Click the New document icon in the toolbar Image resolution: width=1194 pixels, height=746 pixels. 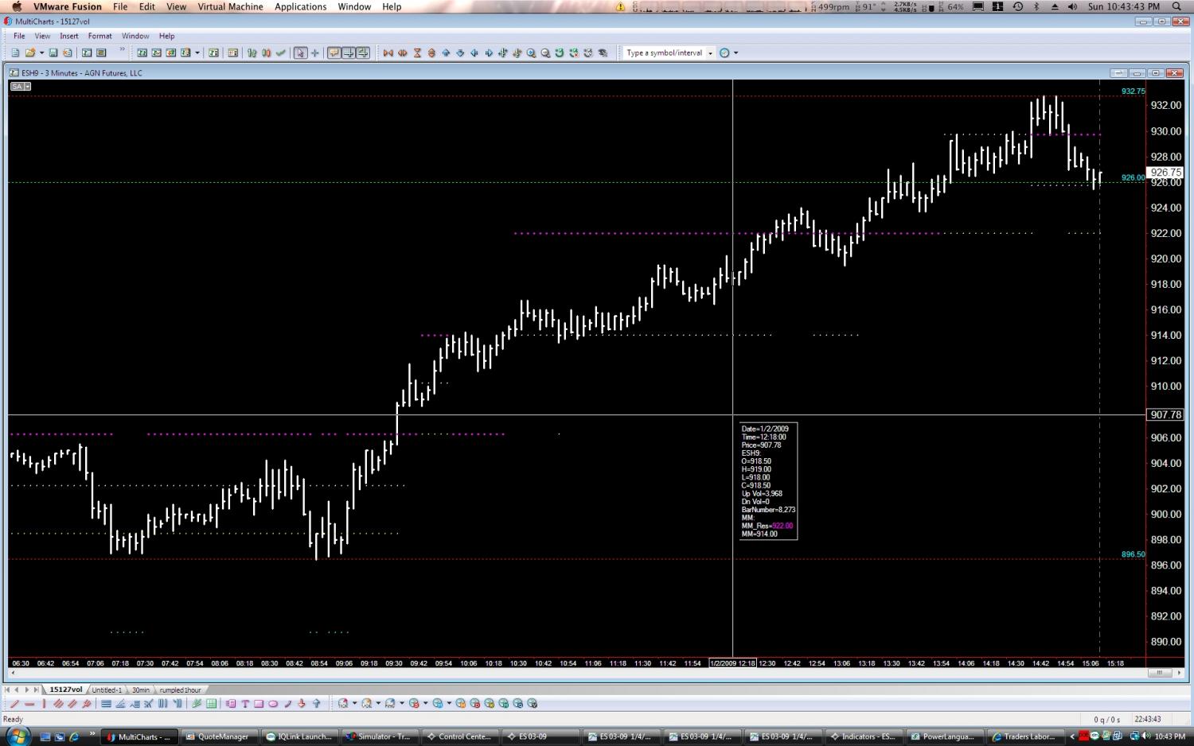15,52
